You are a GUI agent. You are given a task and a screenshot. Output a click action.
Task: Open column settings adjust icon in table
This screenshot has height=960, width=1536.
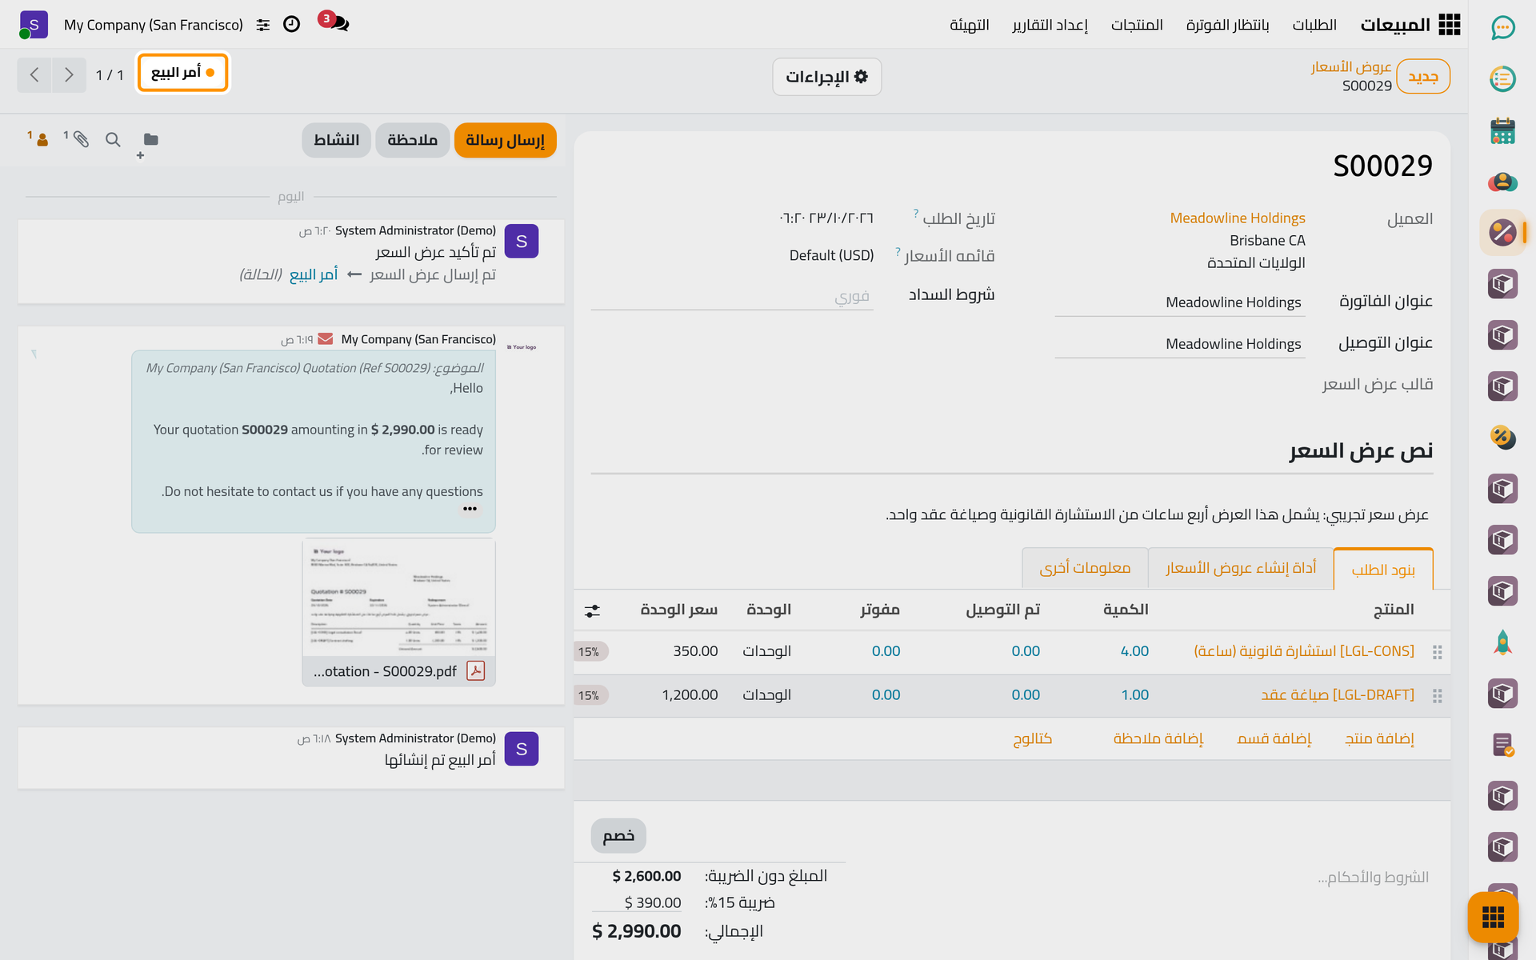592,610
